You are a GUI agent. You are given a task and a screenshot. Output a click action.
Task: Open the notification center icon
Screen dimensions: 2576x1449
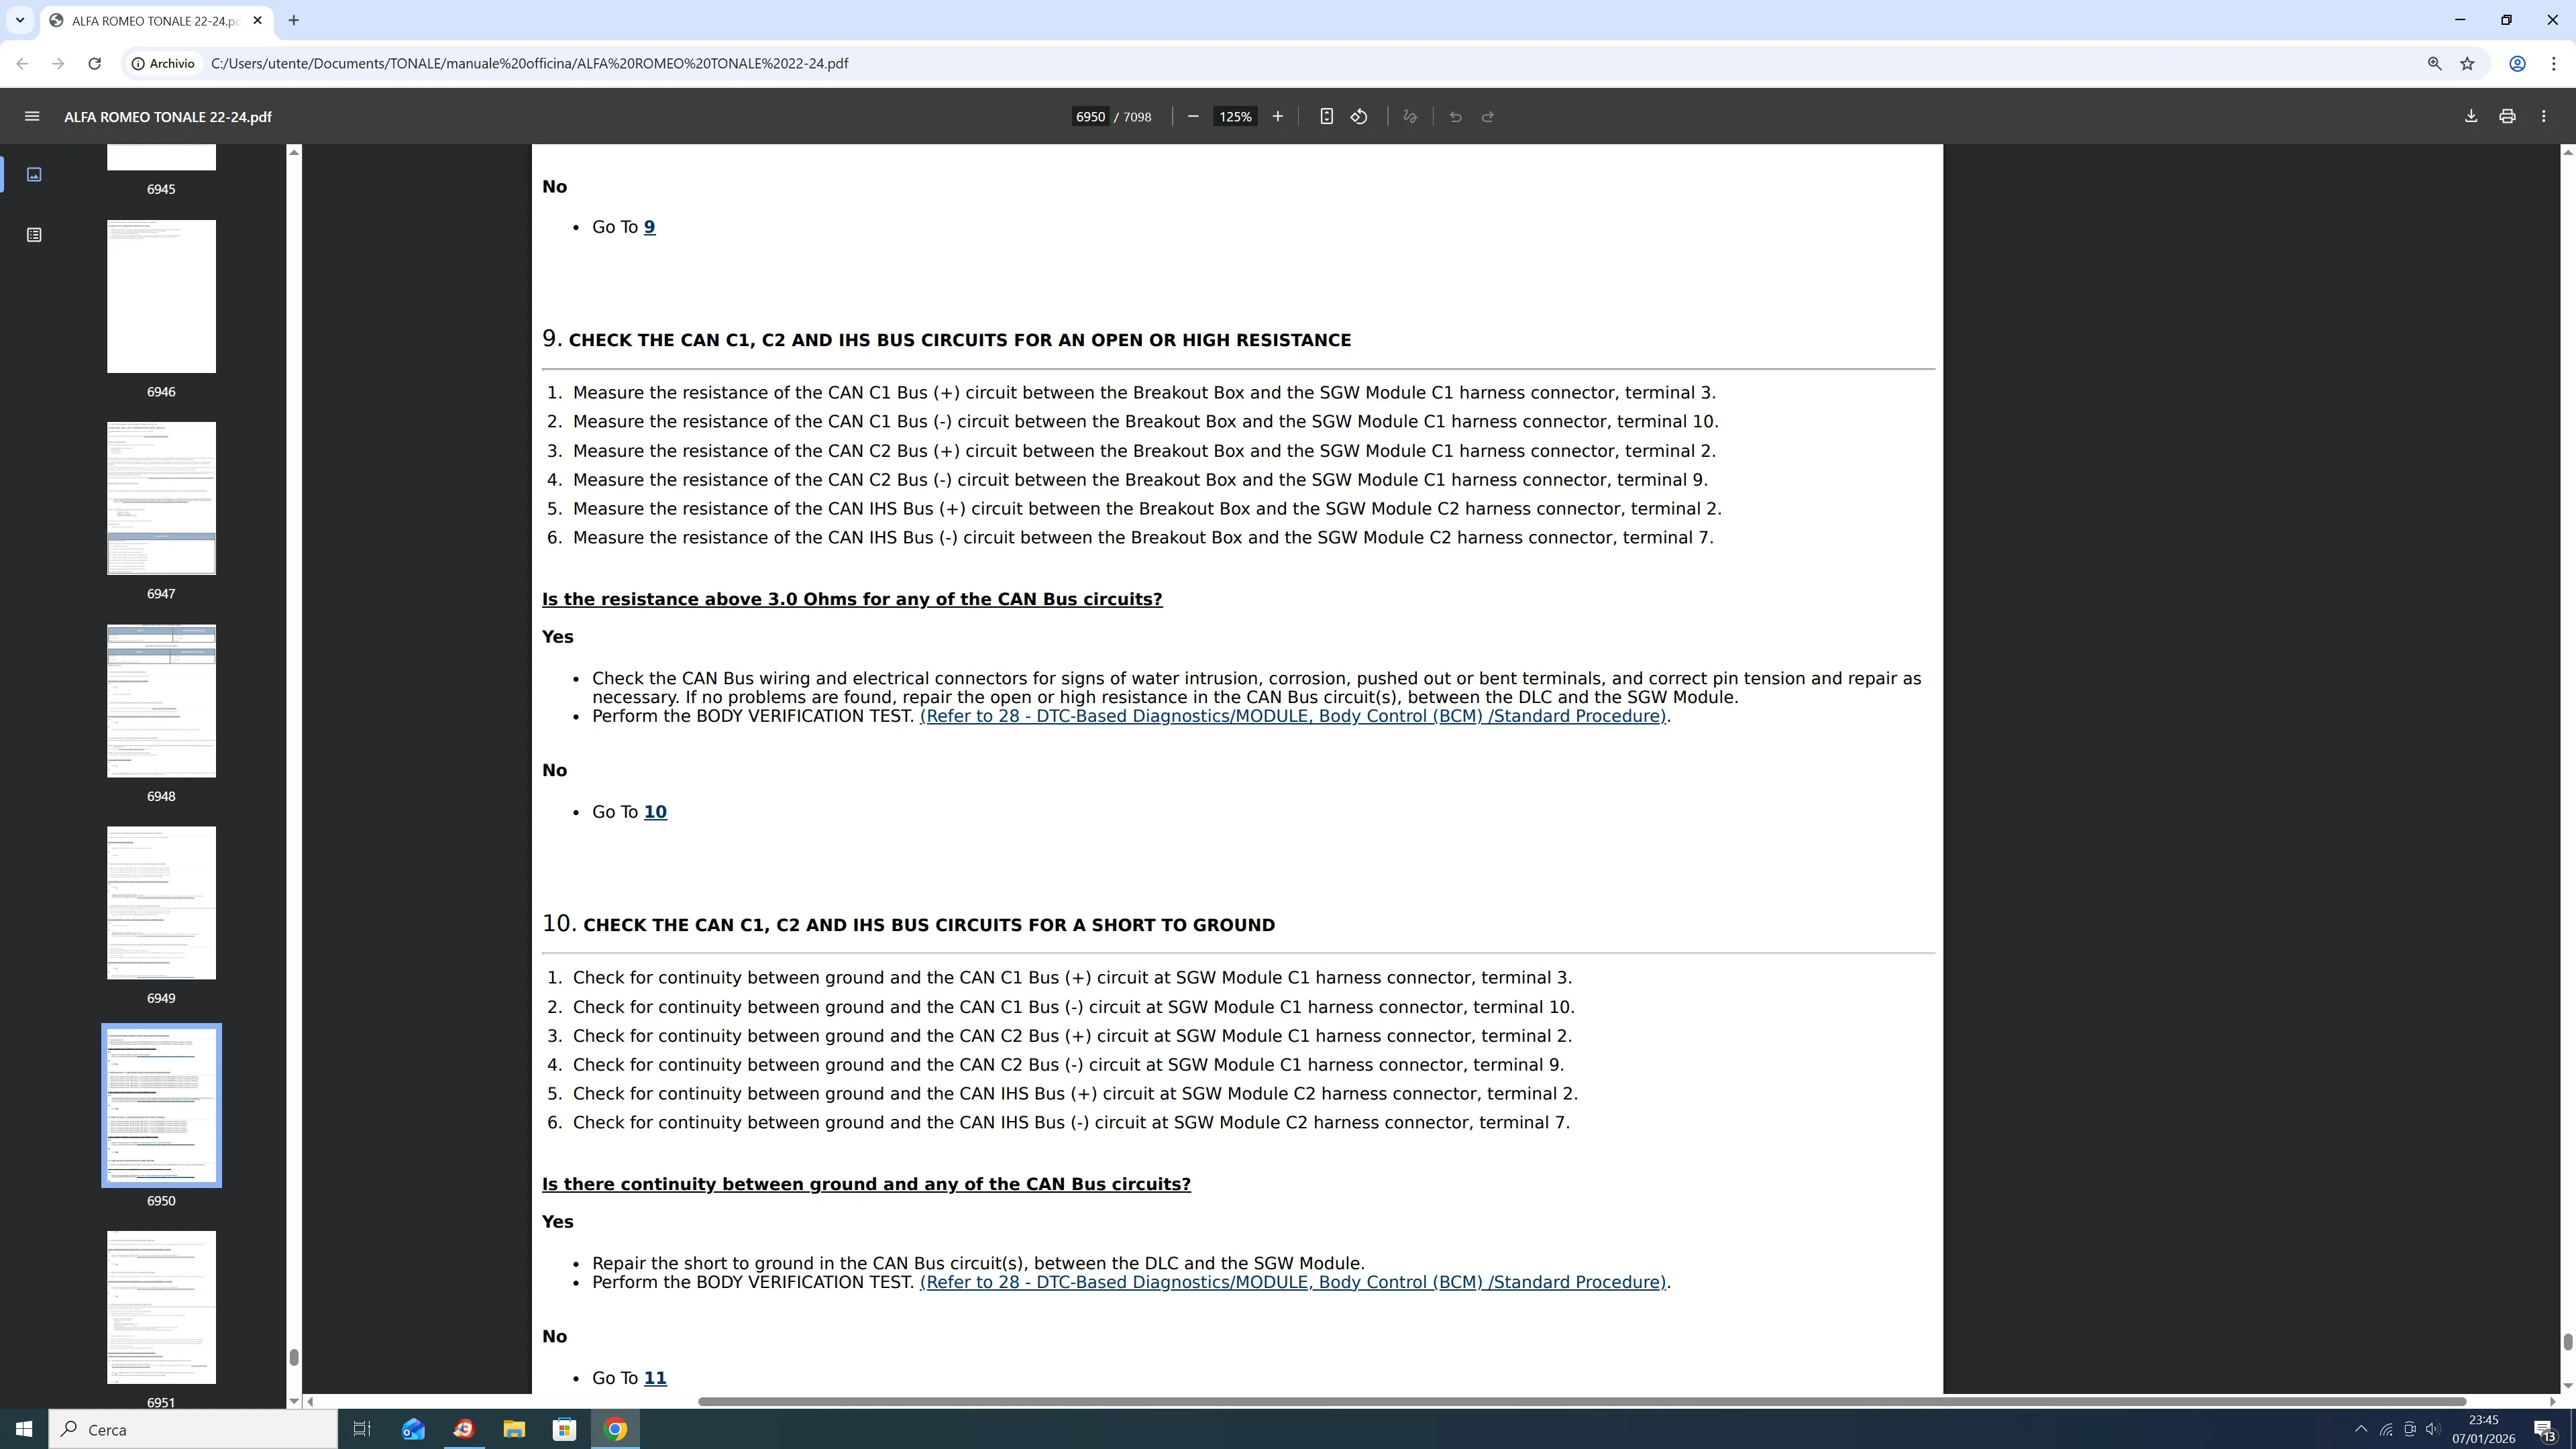(x=2545, y=1430)
